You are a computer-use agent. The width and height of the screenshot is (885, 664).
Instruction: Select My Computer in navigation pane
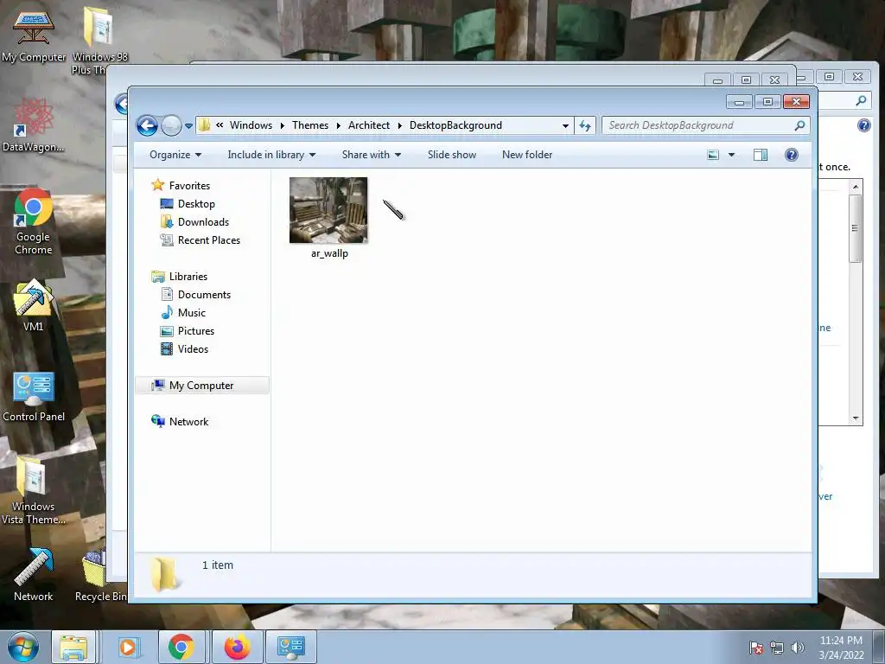click(x=202, y=386)
